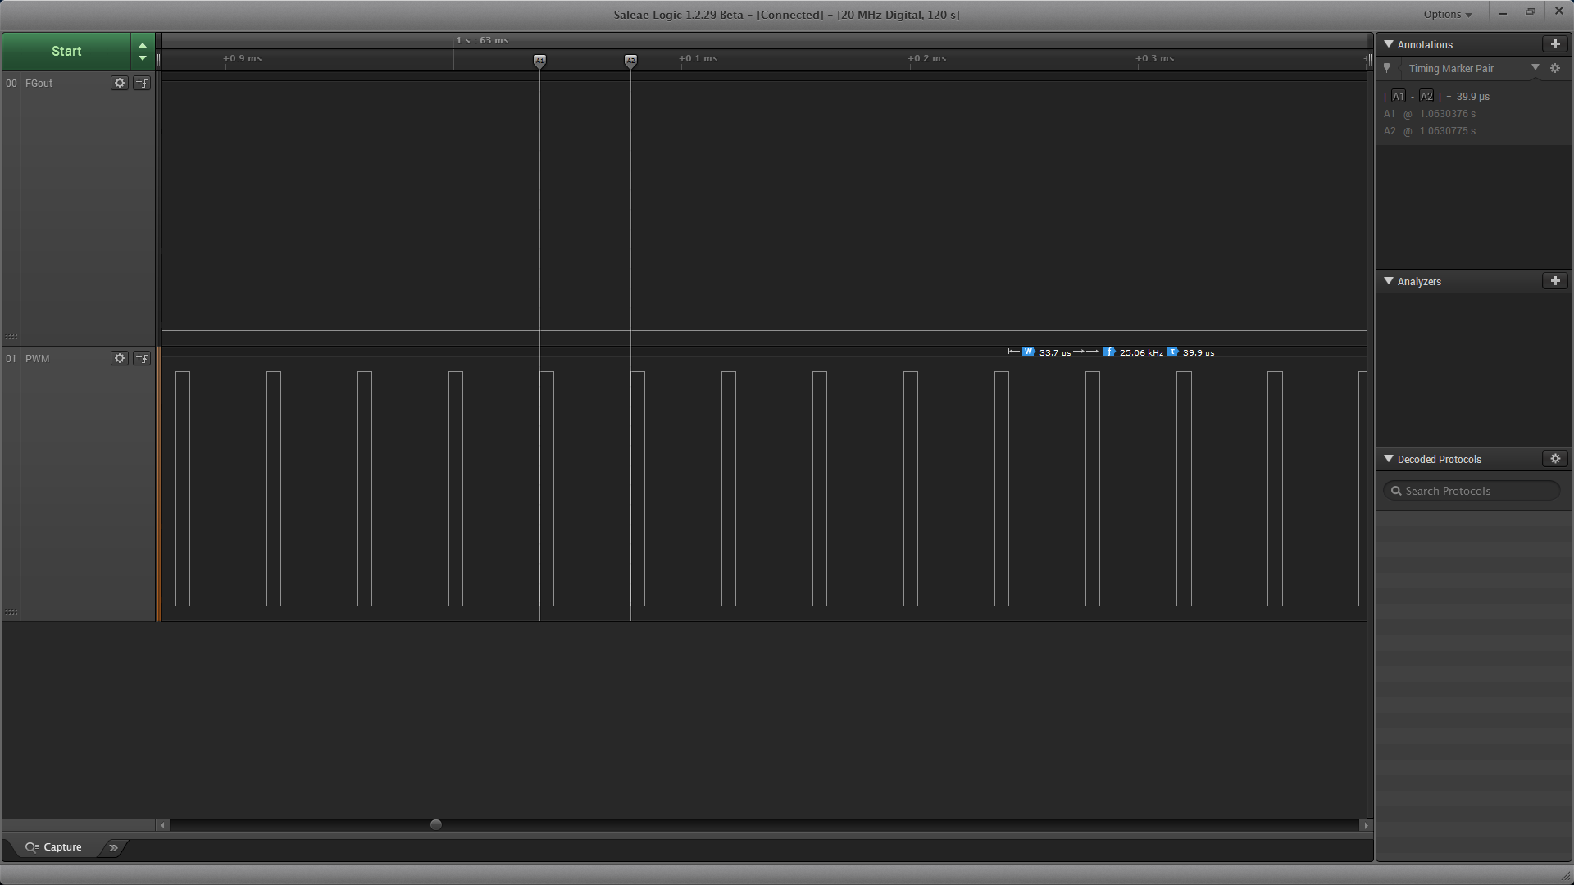Click the horizontal scrollbar thumb
This screenshot has width=1574, height=885.
tap(436, 825)
